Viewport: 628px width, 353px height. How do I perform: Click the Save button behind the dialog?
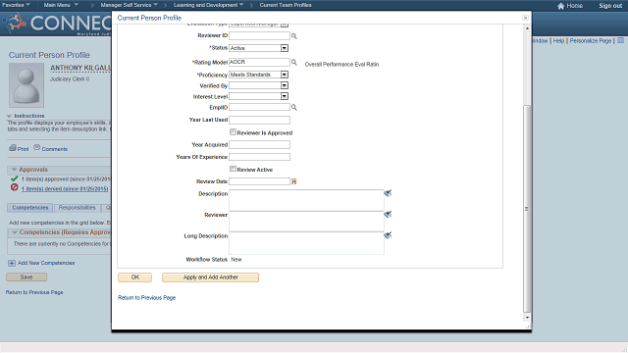pyautogui.click(x=26, y=277)
